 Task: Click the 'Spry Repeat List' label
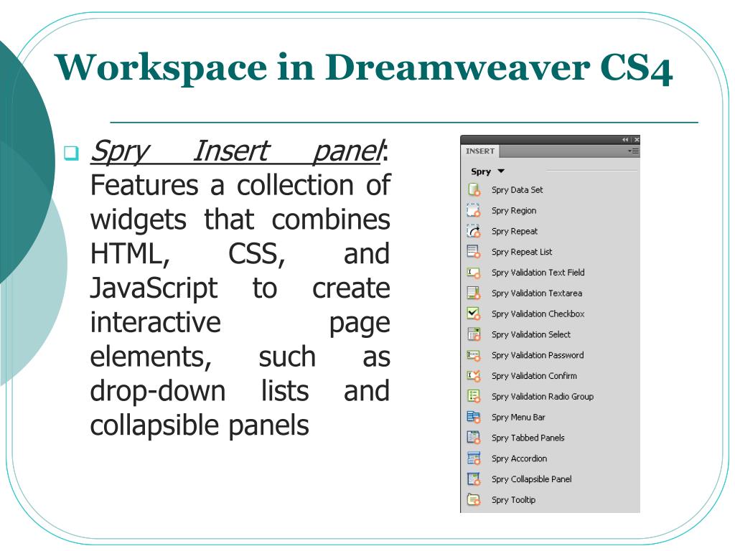coord(522,252)
